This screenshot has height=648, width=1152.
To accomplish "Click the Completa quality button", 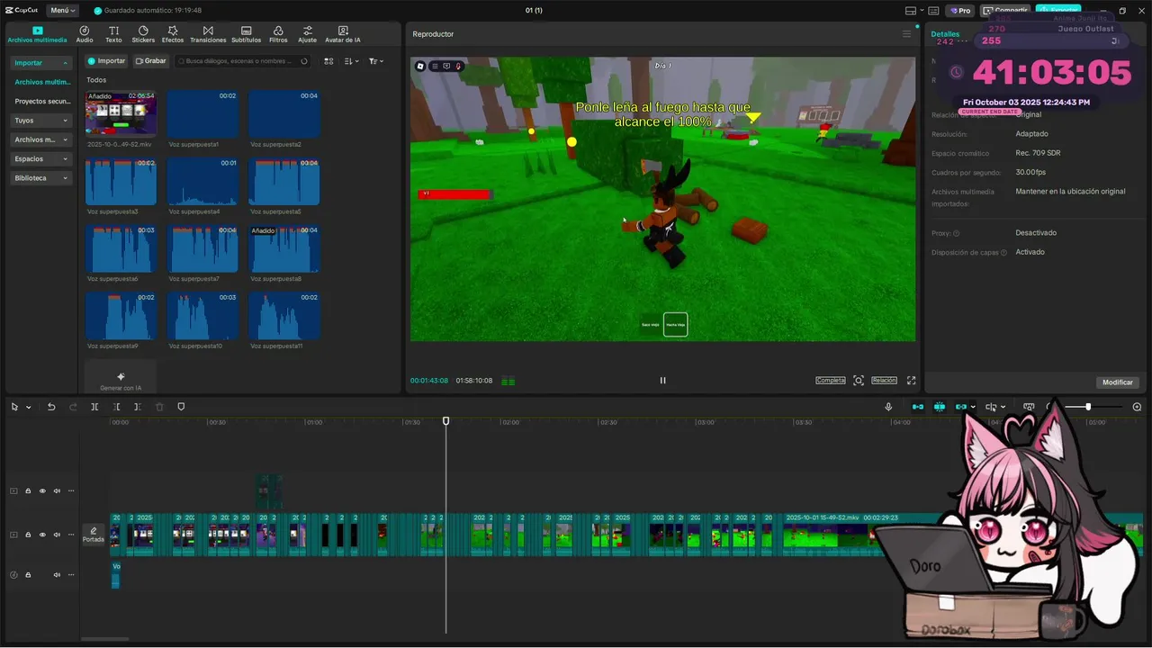I will (x=831, y=381).
